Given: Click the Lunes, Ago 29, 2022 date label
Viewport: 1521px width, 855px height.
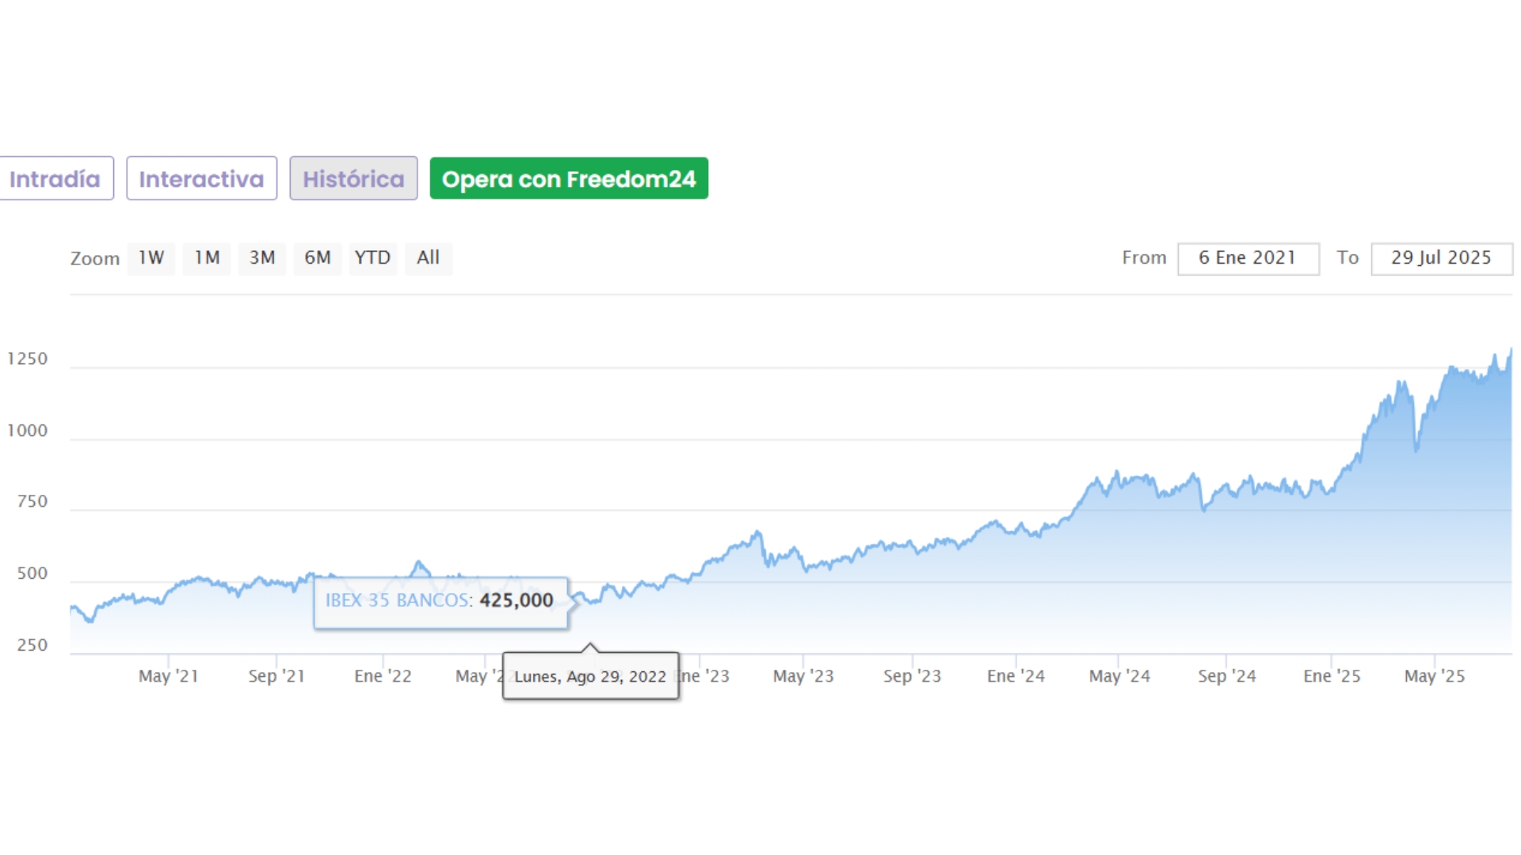Looking at the screenshot, I should pyautogui.click(x=590, y=677).
